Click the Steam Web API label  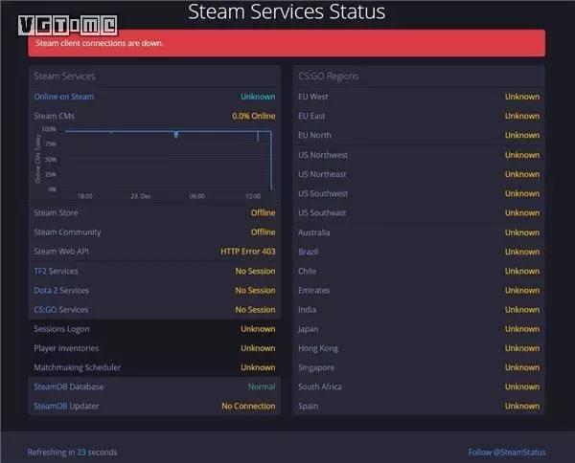click(61, 252)
